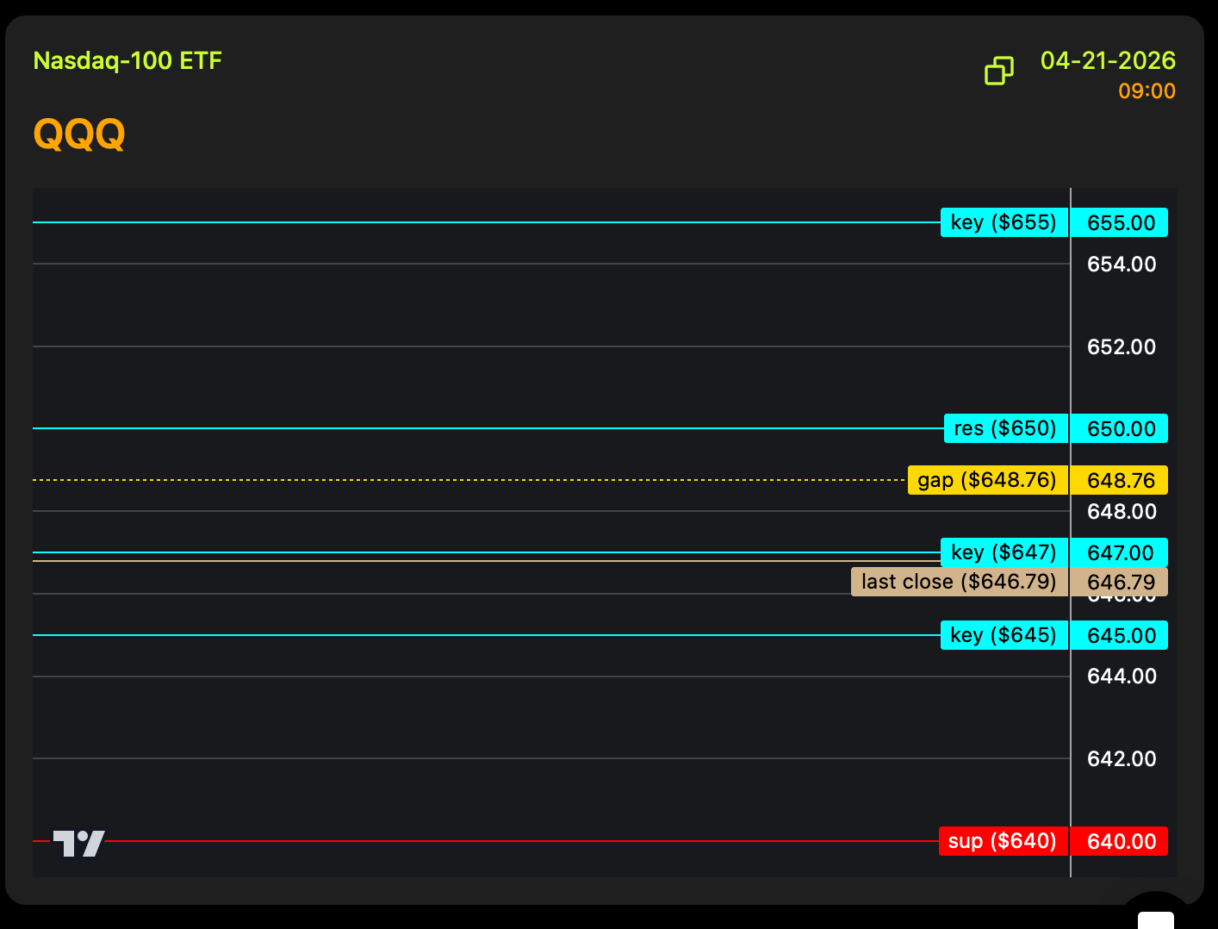The width and height of the screenshot is (1218, 929).
Task: Click the 642.00 price axis value
Action: [x=1122, y=759]
